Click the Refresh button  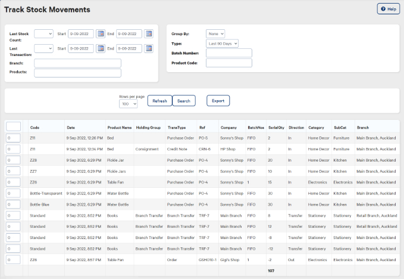[x=159, y=101]
